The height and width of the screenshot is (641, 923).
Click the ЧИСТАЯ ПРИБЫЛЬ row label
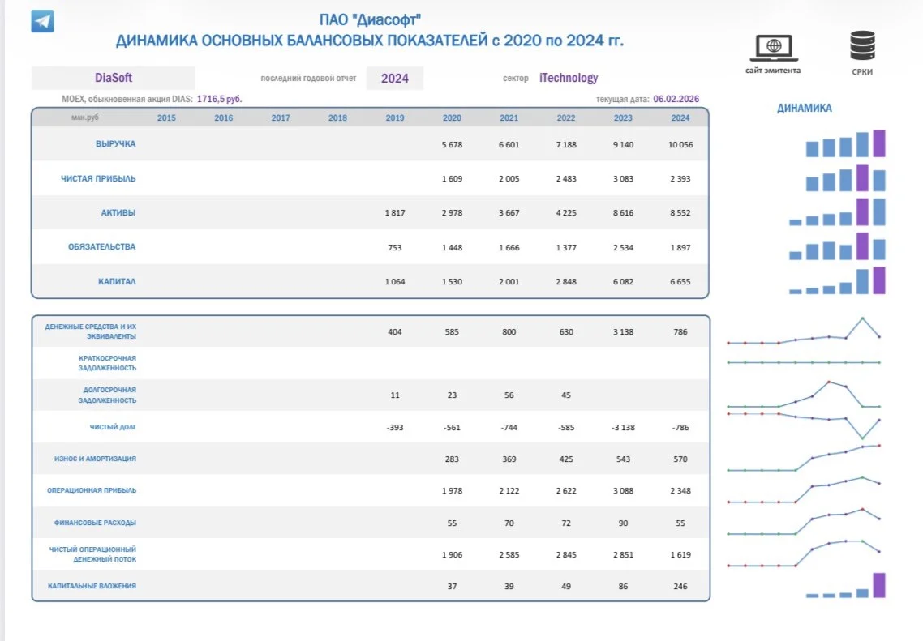[x=97, y=178]
